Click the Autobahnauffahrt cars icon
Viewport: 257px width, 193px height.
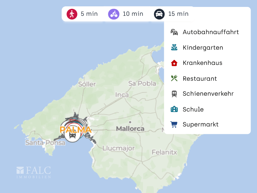pyautogui.click(x=174, y=32)
